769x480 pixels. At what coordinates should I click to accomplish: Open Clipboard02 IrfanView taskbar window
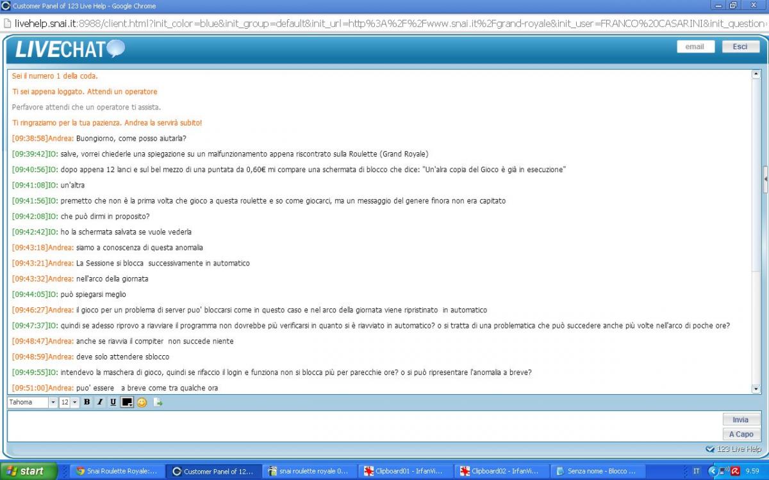tap(501, 471)
